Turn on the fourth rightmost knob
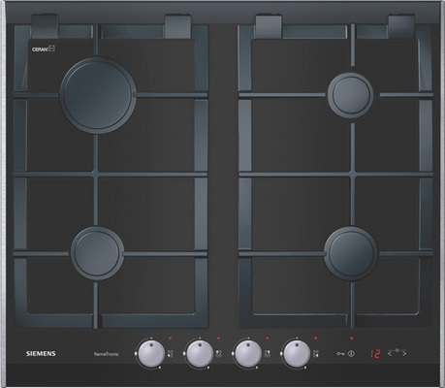The image size is (445, 388). point(297,353)
